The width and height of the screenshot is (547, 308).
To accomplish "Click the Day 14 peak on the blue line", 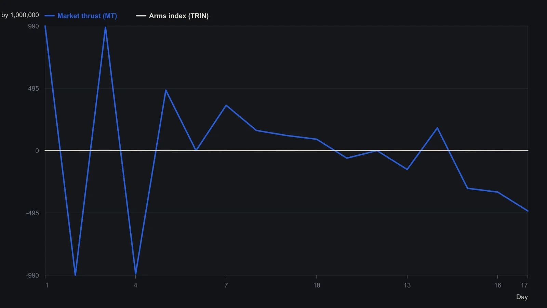I will pyautogui.click(x=437, y=128).
